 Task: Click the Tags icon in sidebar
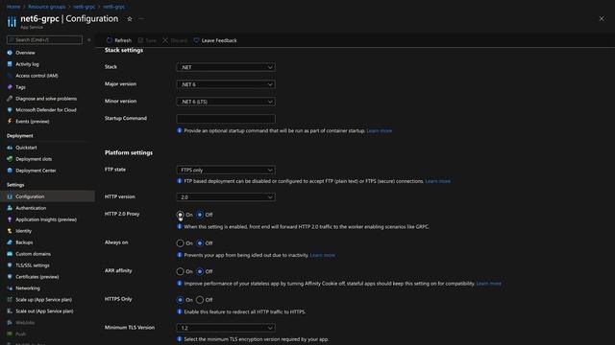(10, 87)
